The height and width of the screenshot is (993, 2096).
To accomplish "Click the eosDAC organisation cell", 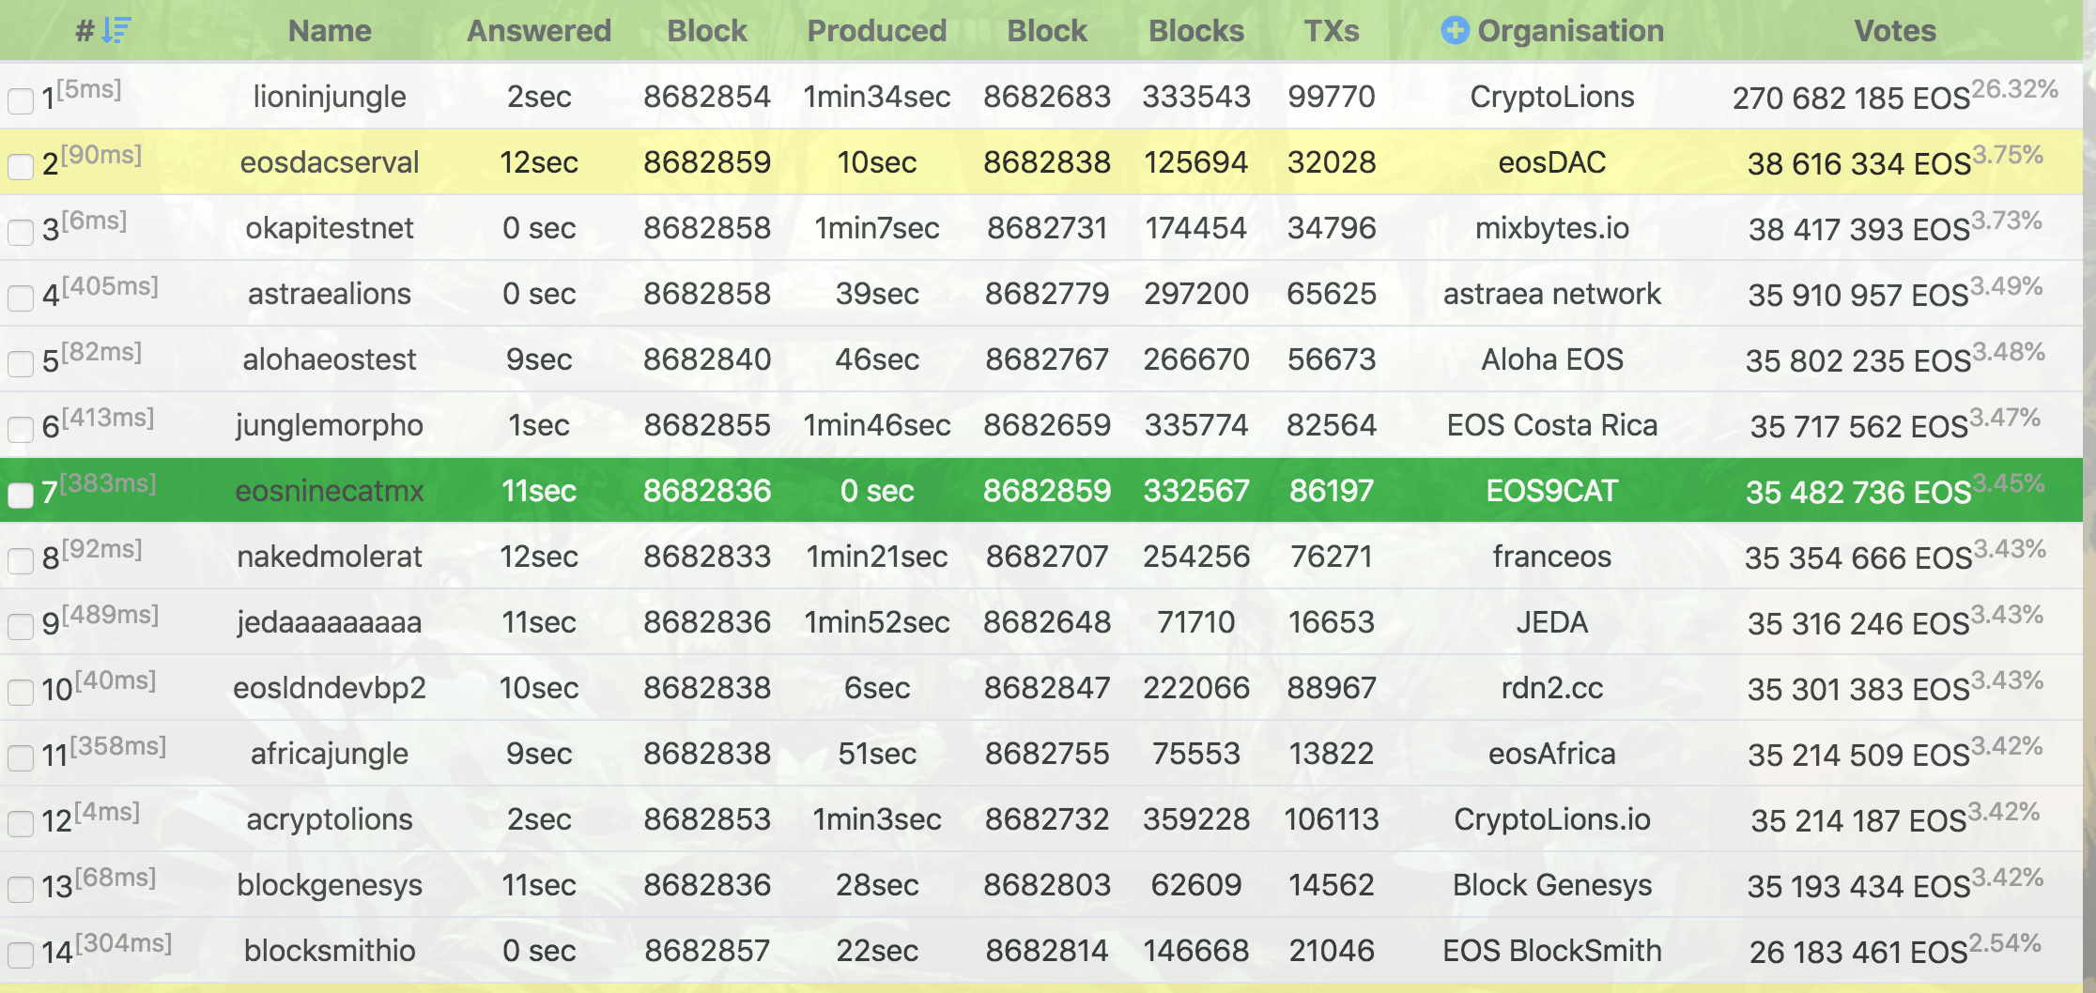I will click(x=1552, y=162).
